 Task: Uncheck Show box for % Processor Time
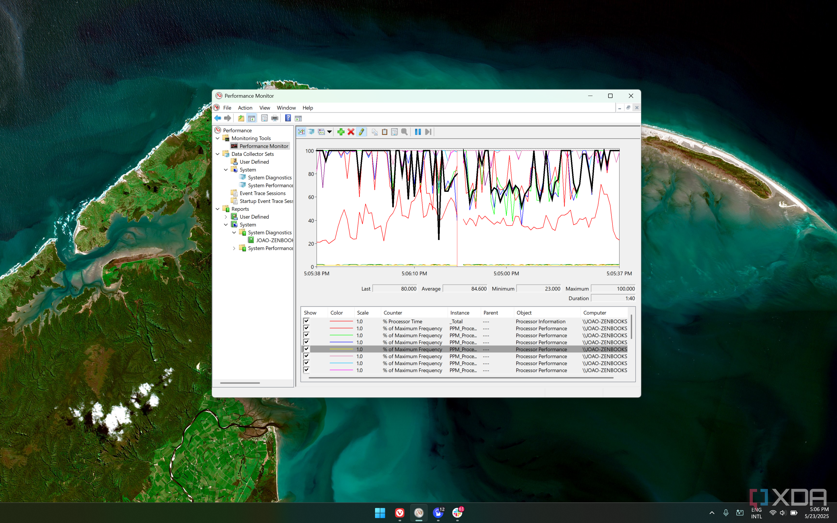[x=306, y=321]
